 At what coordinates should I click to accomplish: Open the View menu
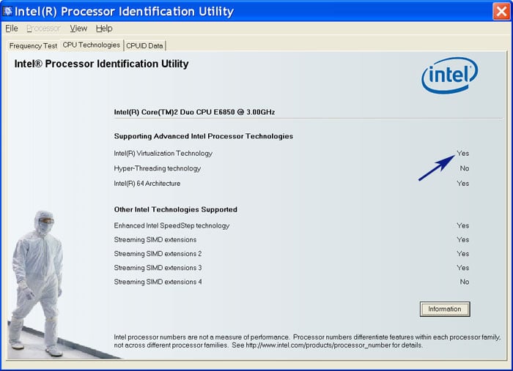pyautogui.click(x=78, y=29)
